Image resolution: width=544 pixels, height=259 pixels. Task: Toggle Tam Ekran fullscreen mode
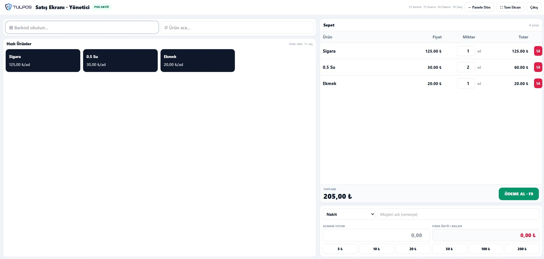510,7
